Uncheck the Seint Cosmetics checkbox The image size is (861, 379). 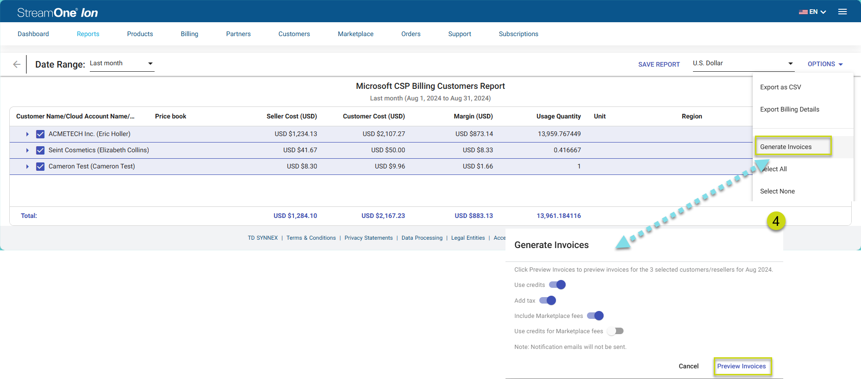click(40, 150)
